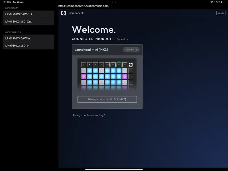Click Manage Launchpad Mini [MK3] button
Screen dimensions: 228x171
tap(107, 99)
